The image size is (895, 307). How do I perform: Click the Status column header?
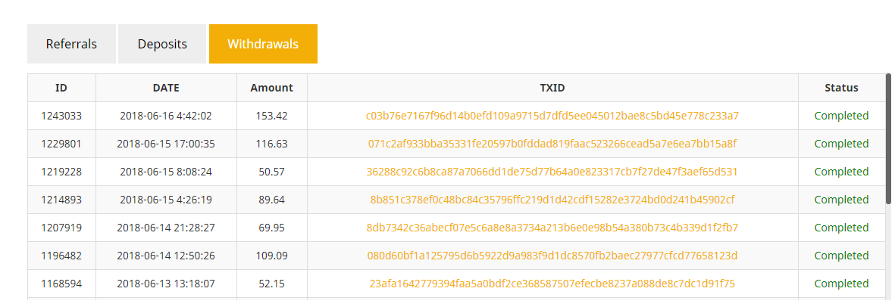pos(841,88)
